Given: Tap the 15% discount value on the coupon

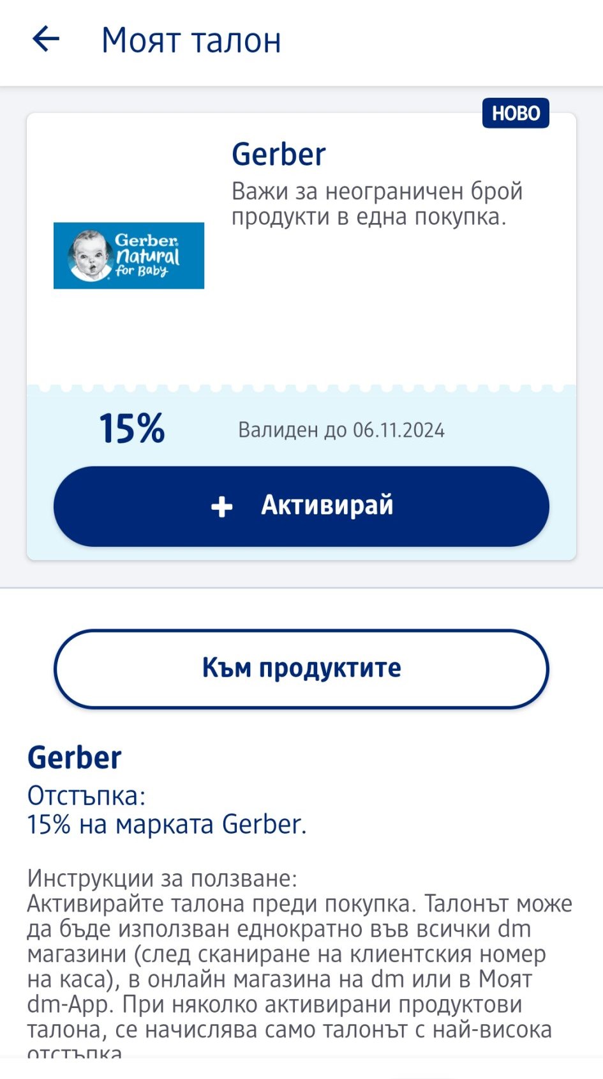Looking at the screenshot, I should (131, 428).
